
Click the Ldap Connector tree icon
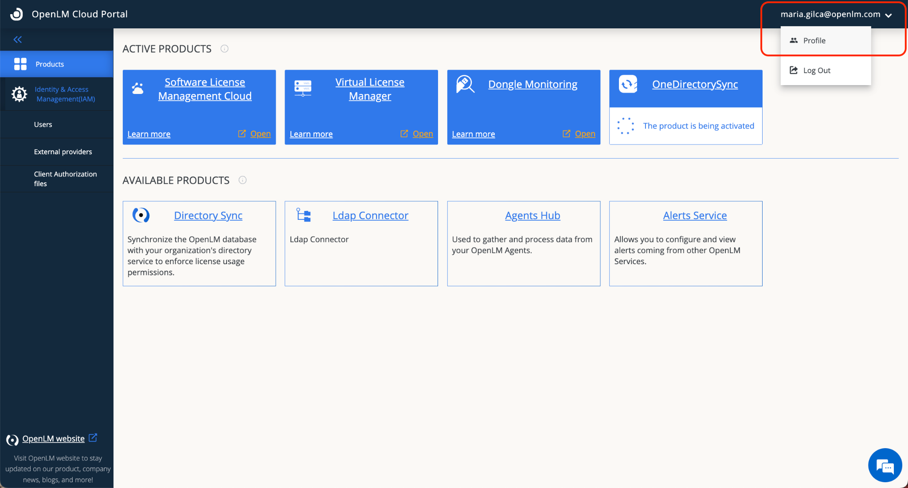pos(304,215)
